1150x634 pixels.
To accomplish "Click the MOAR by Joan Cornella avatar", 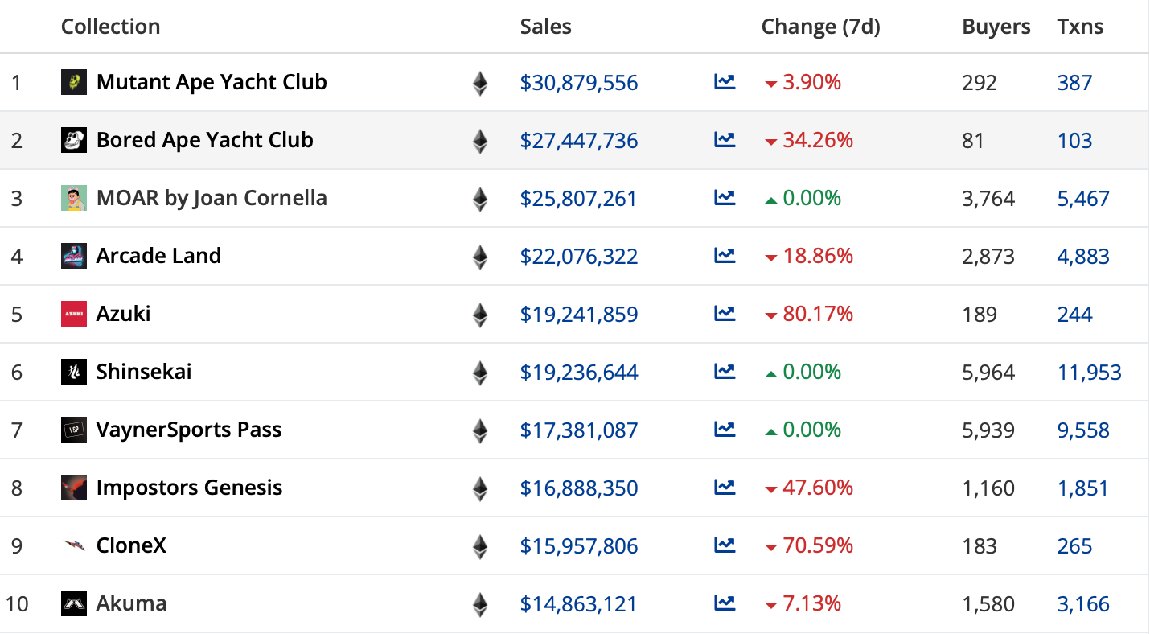I will [74, 198].
